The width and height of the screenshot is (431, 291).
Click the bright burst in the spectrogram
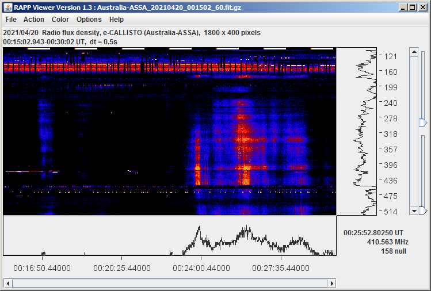click(x=199, y=173)
